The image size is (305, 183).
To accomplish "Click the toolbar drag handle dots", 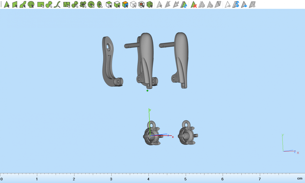I will [1, 4].
